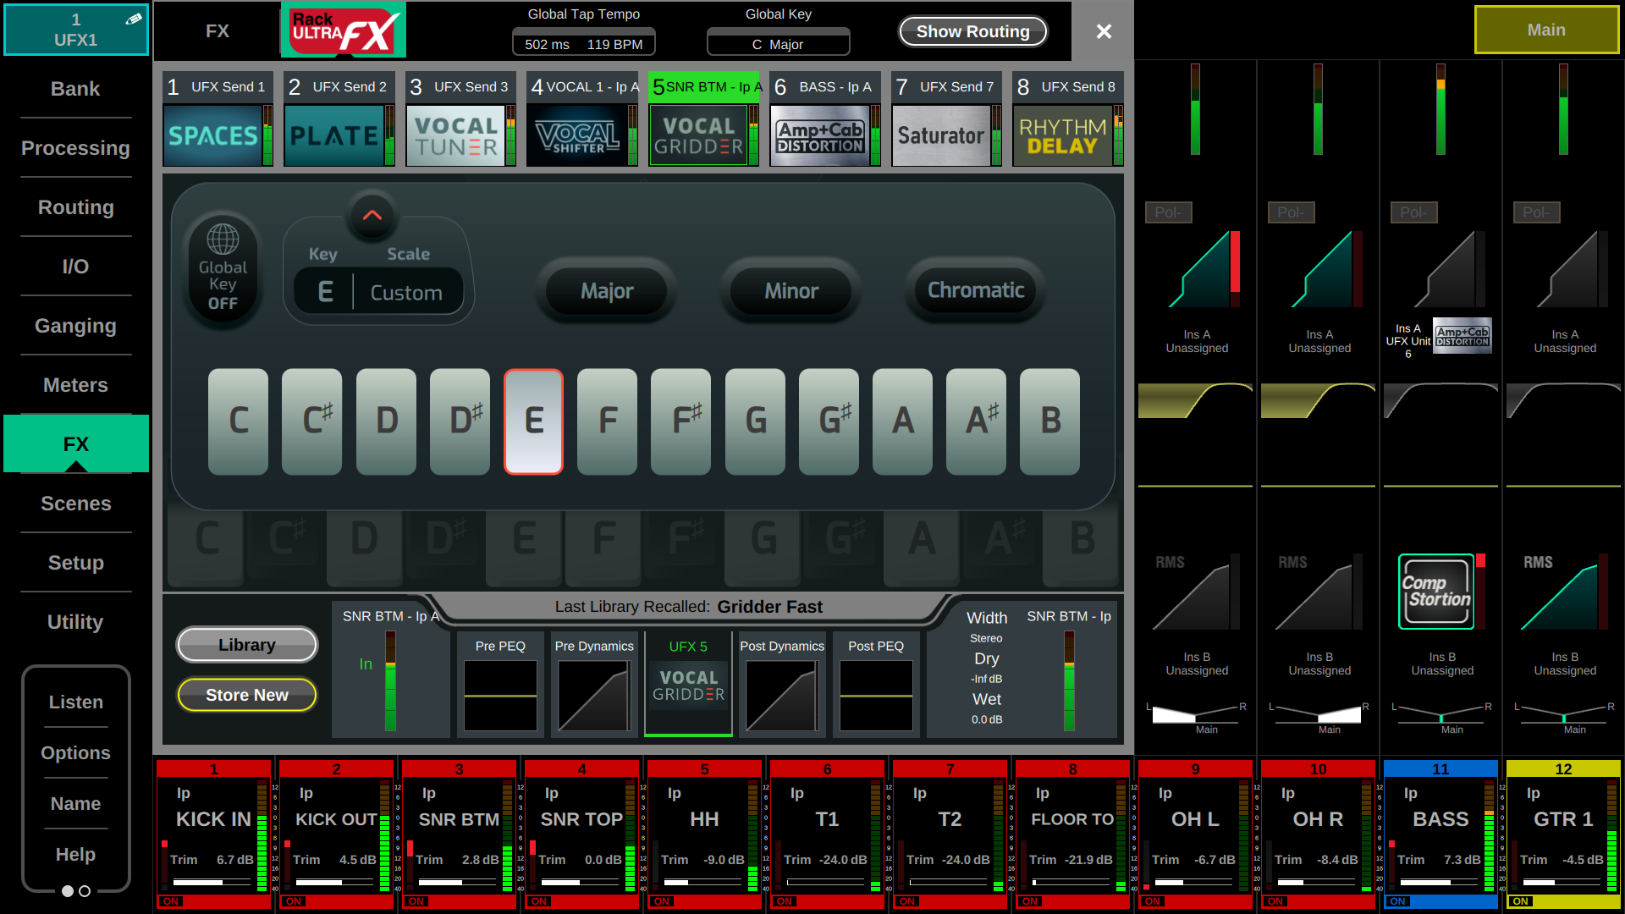Open the Global Key C Major field

(778, 44)
